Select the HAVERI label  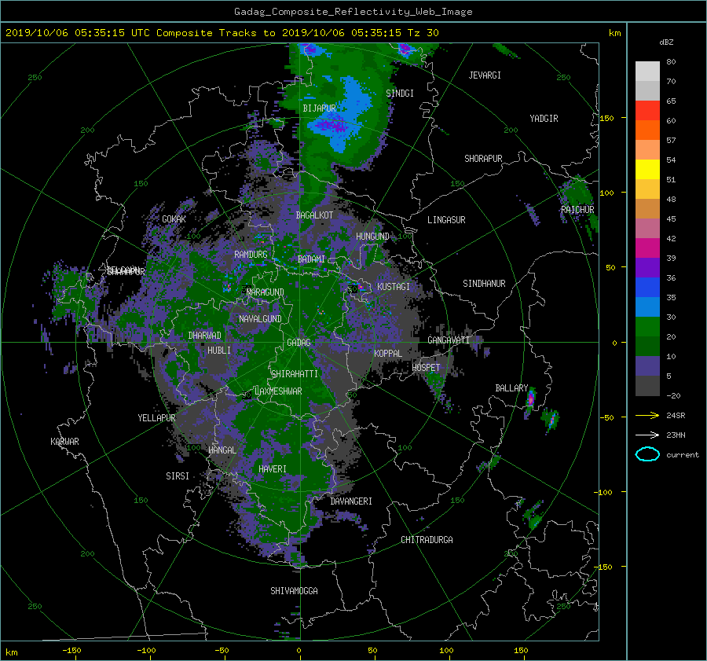[273, 469]
